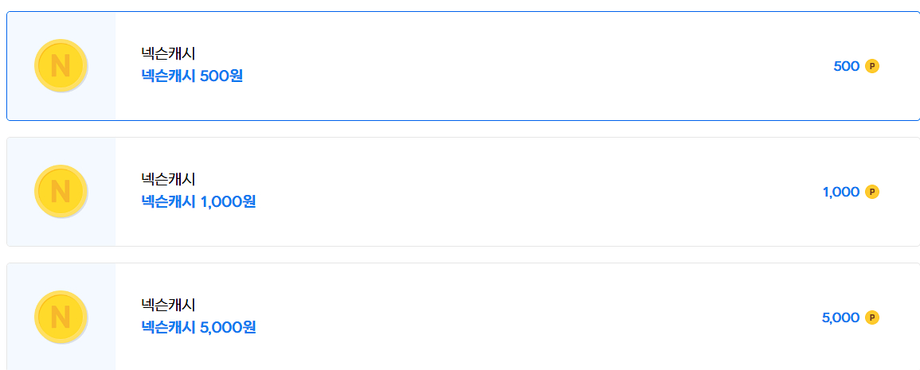Click light blue thumbnail panel of 500원 card
Image resolution: width=920 pixels, height=370 pixels.
click(x=61, y=66)
